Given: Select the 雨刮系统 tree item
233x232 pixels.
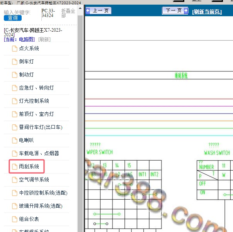Looking at the screenshot, I should pyautogui.click(x=29, y=166).
